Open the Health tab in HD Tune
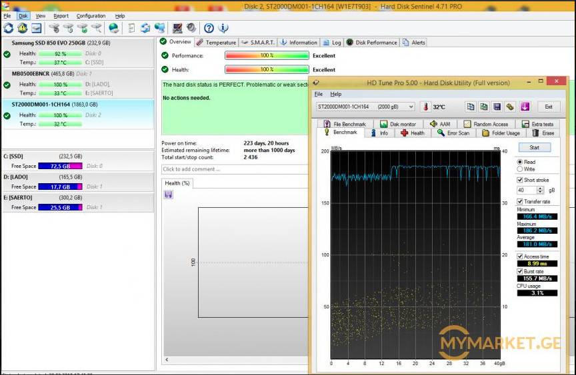 413,133
